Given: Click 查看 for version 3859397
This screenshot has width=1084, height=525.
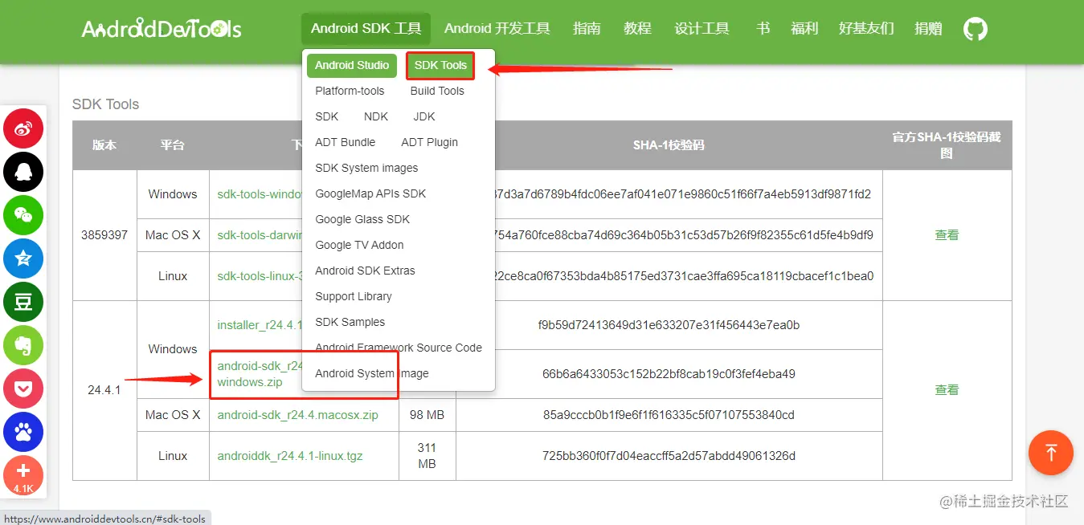Looking at the screenshot, I should tap(947, 235).
